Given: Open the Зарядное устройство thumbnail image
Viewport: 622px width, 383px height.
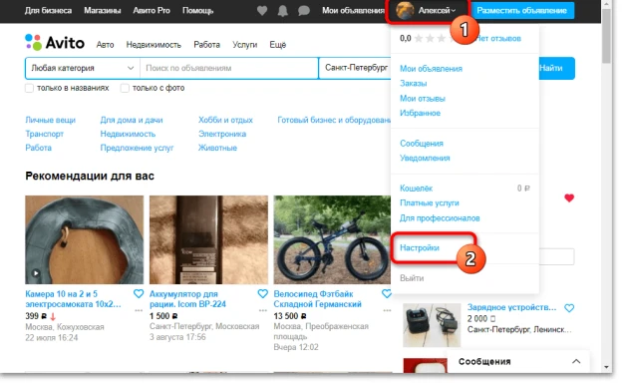Looking at the screenshot, I should [432, 325].
